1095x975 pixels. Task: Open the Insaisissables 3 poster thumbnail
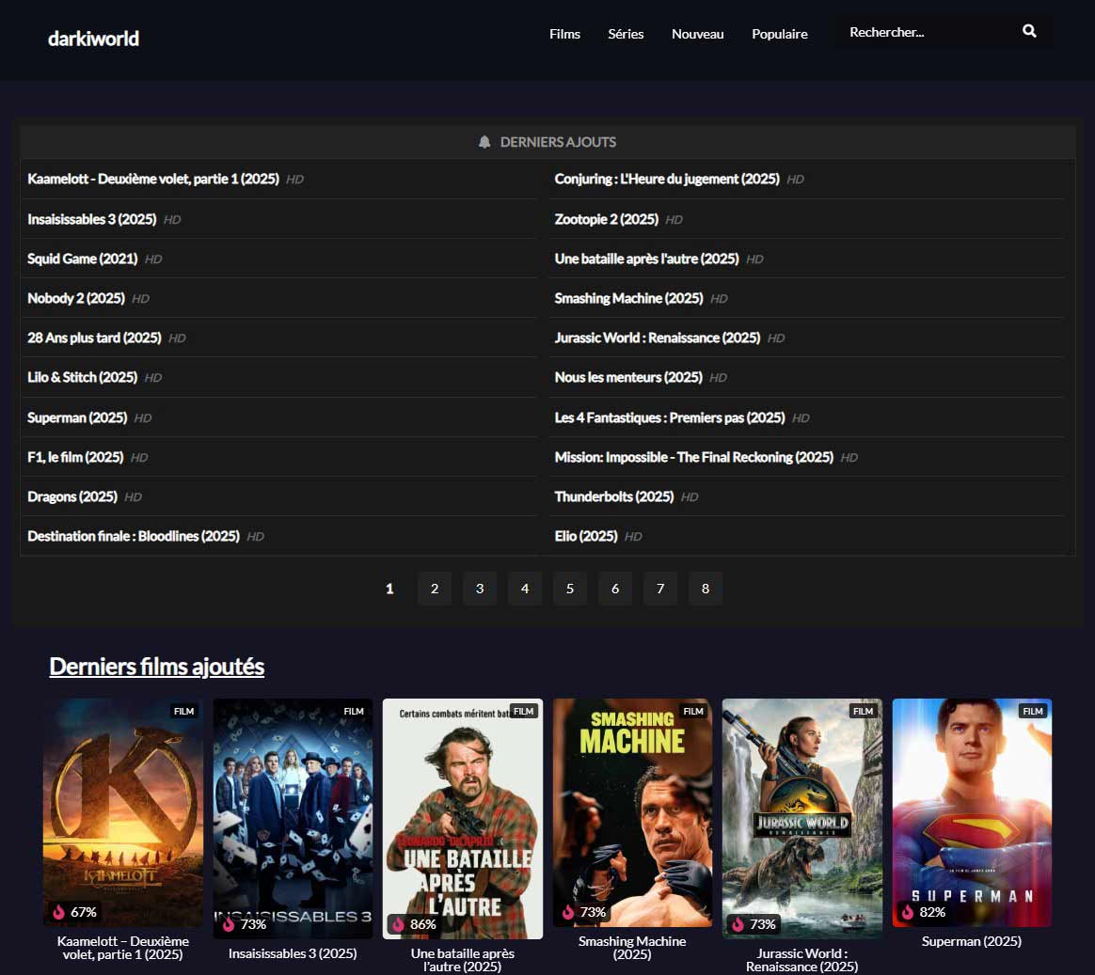pos(293,817)
